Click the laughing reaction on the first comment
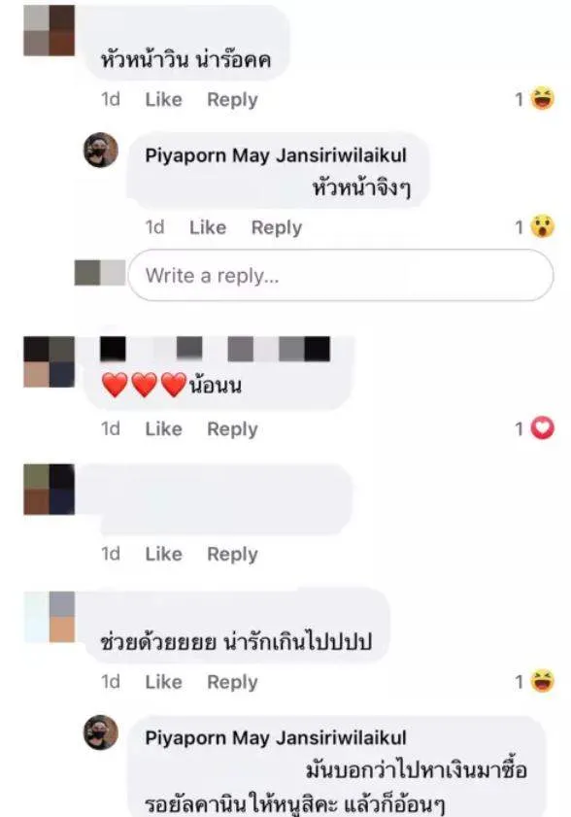Screen dimensions: 571x817 542,99
